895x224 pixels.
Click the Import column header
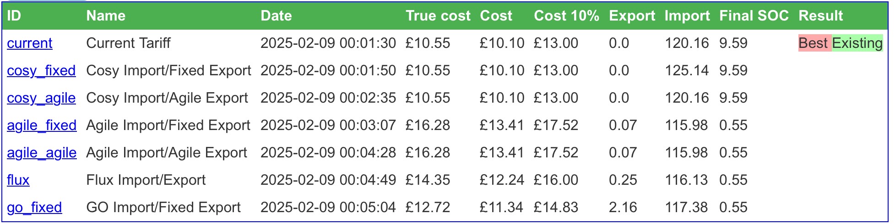click(x=687, y=16)
